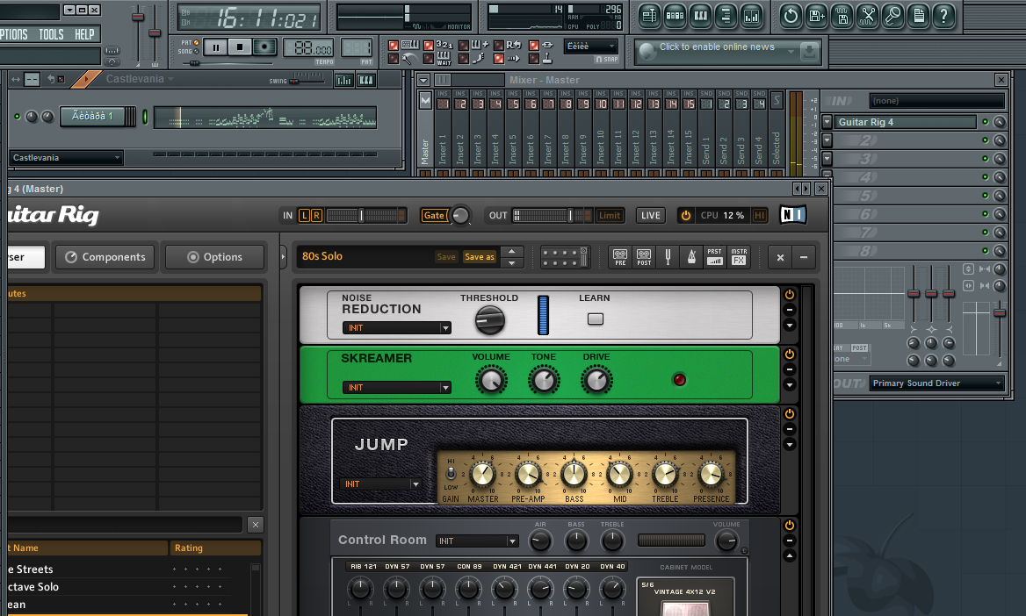Open the mixer view icon
The height and width of the screenshot is (616, 1026).
[x=751, y=16]
